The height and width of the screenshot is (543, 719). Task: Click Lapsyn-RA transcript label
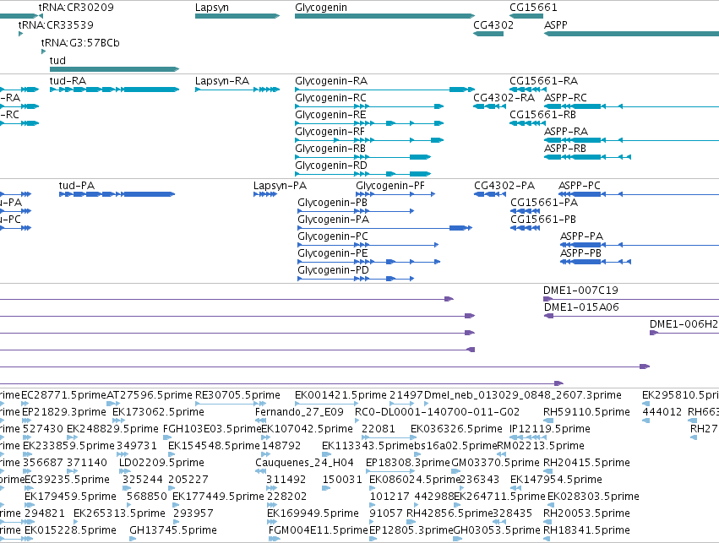222,81
